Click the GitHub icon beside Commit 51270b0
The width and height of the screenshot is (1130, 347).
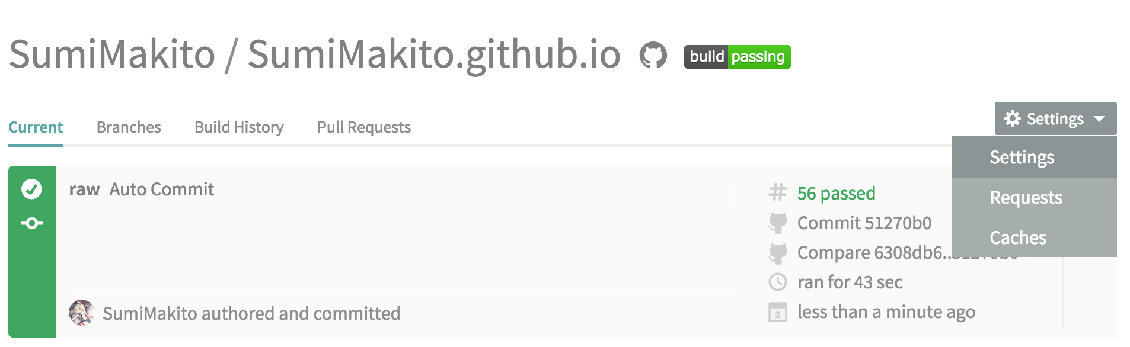pos(777,223)
